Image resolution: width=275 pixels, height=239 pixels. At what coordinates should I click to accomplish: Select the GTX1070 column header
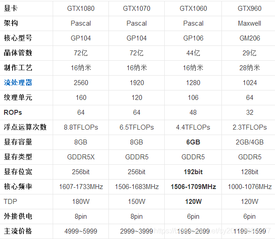[x=136, y=9]
